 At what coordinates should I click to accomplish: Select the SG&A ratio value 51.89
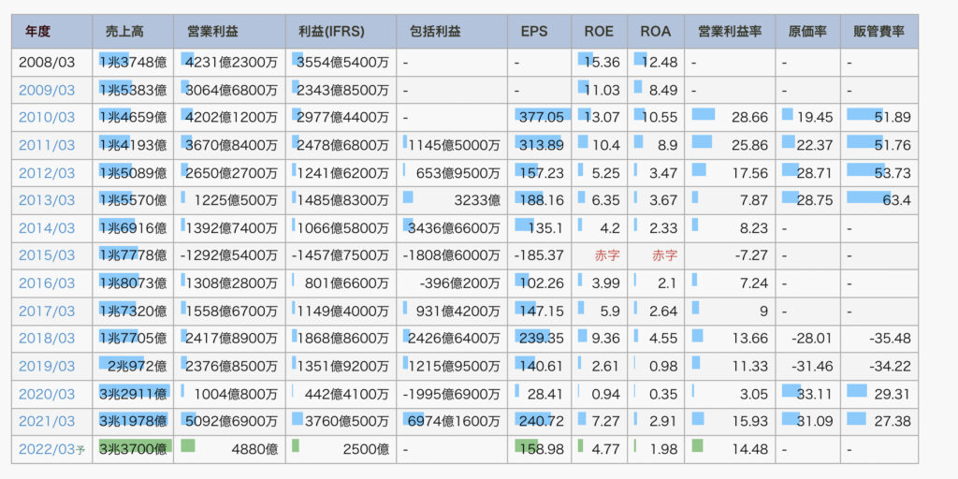coord(892,118)
